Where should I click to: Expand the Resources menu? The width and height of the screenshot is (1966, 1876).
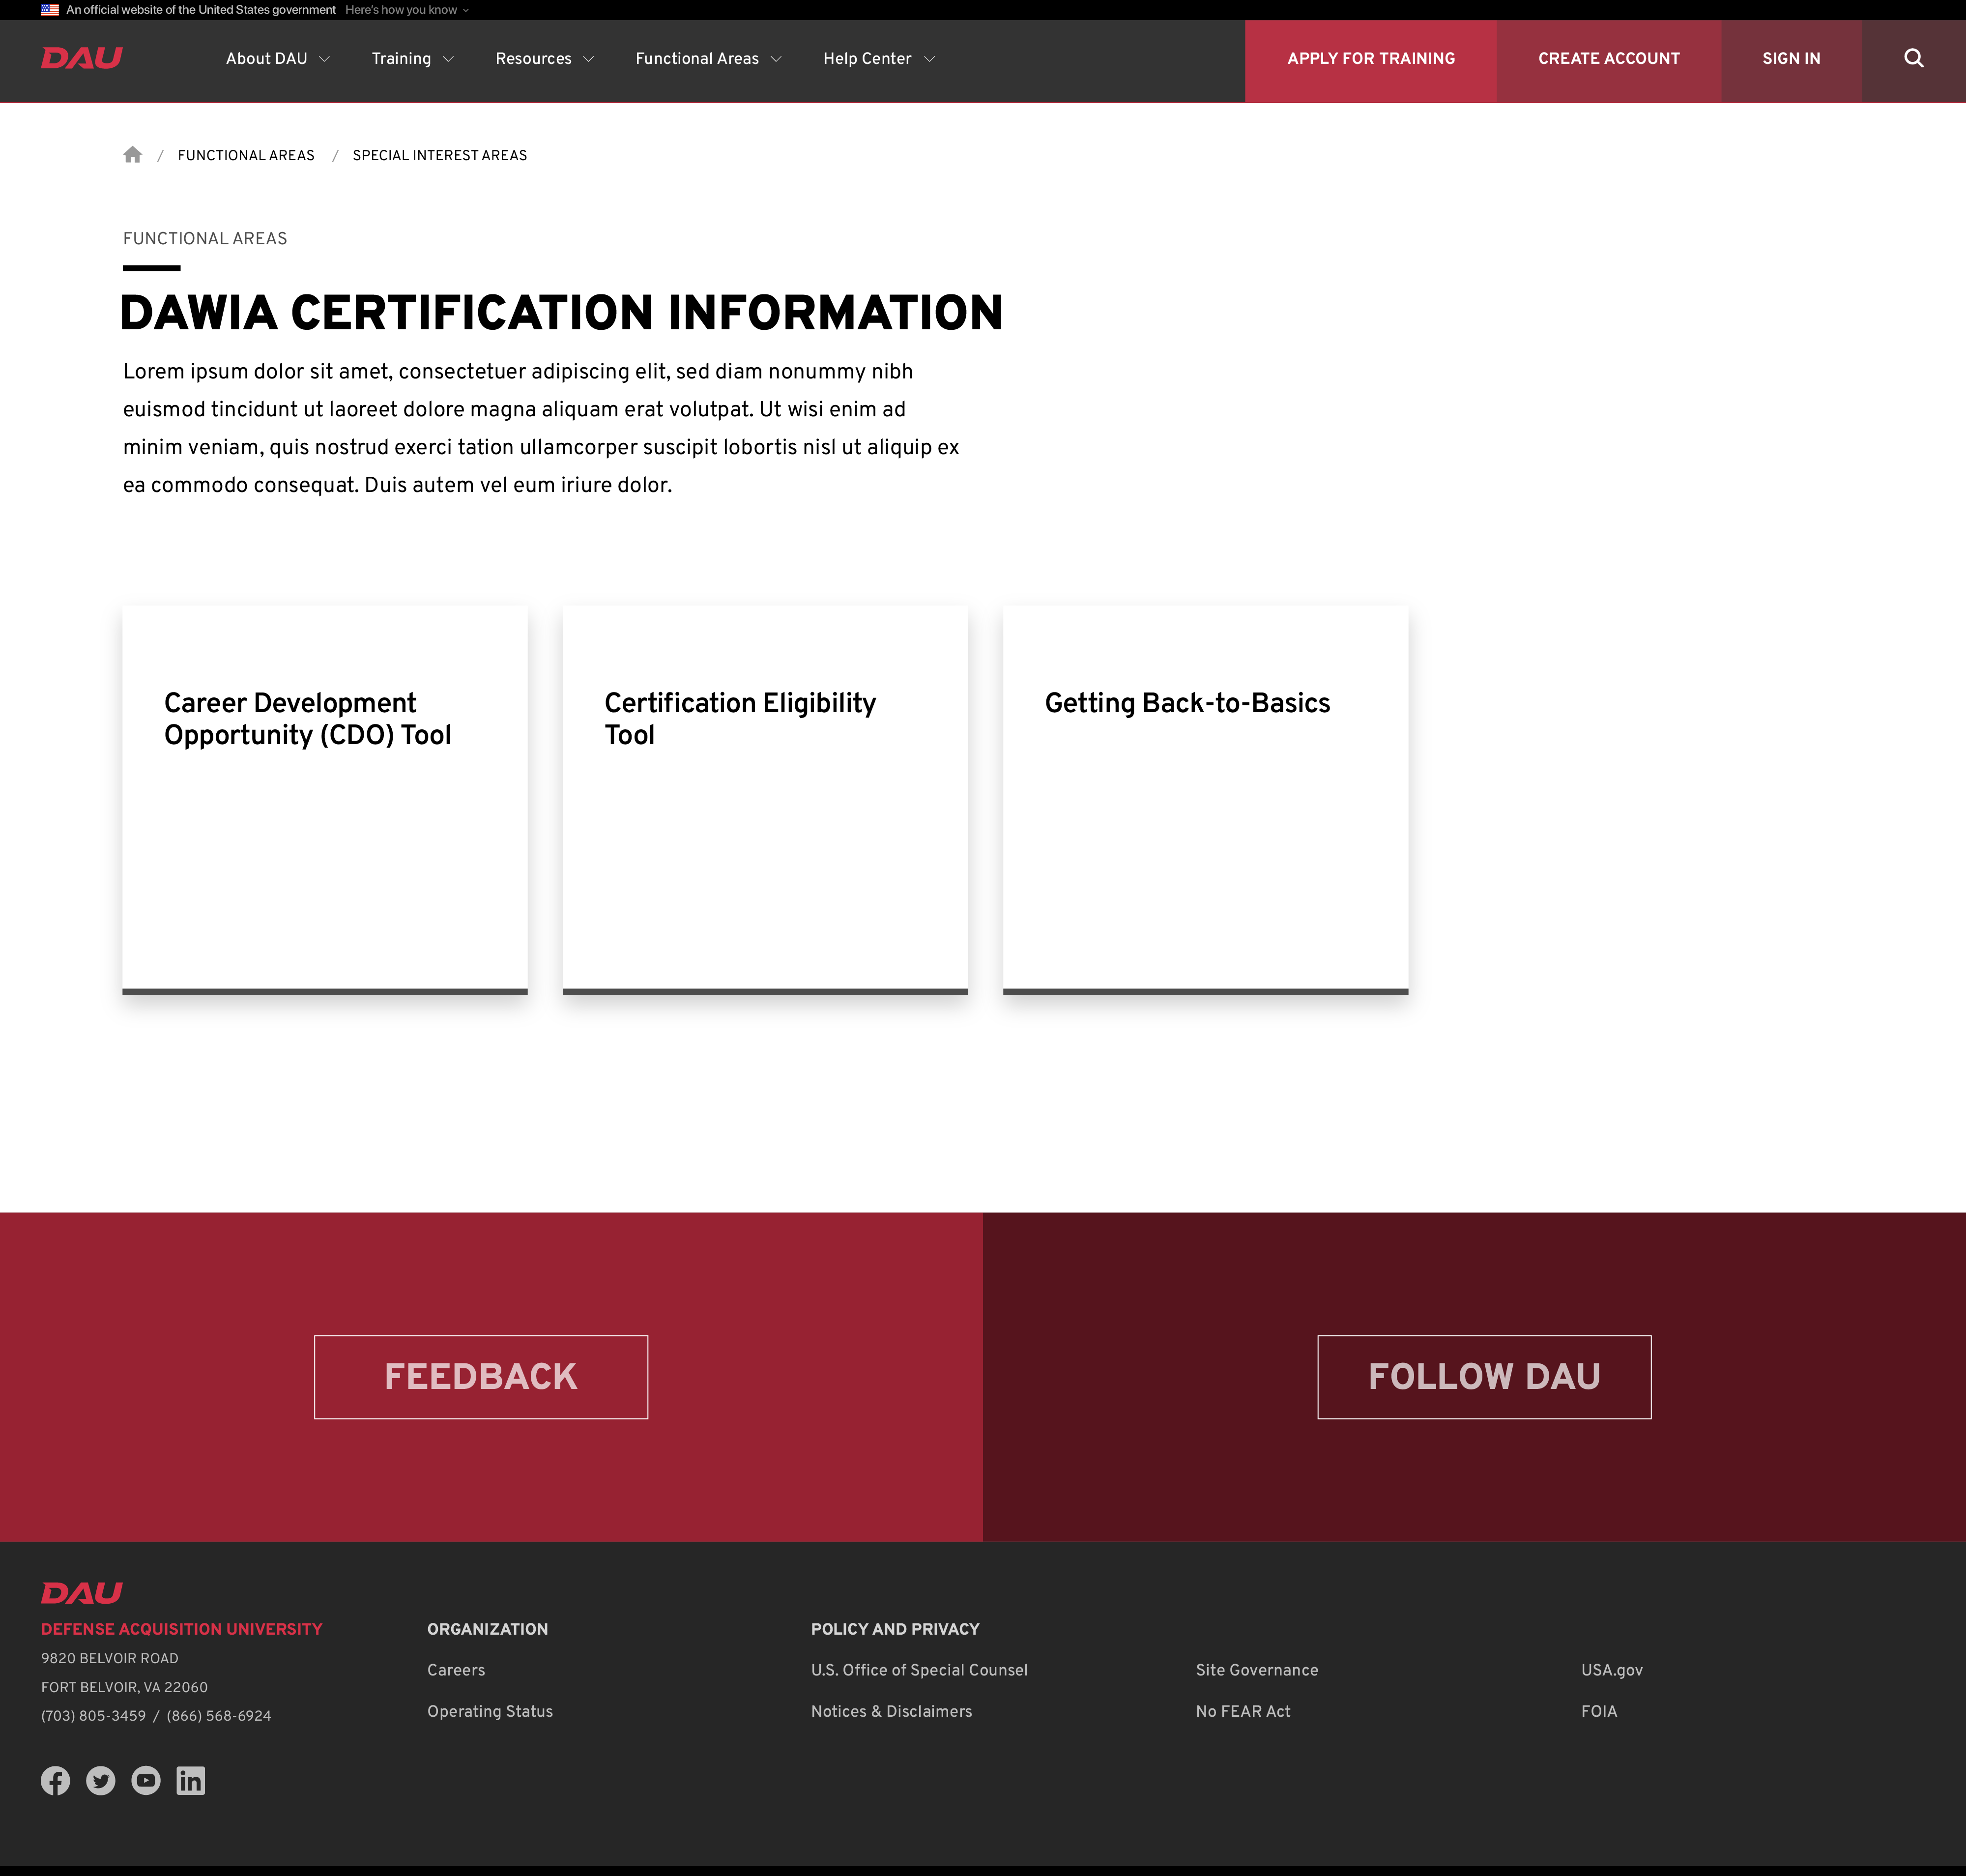coord(545,59)
